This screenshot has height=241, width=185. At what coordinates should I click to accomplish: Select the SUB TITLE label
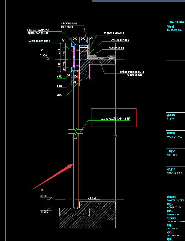click(x=172, y=155)
